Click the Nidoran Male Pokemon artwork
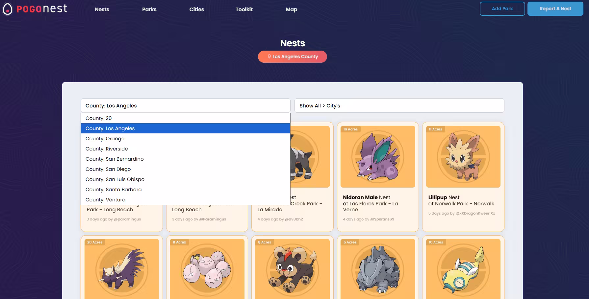The width and height of the screenshot is (589, 299). click(377, 157)
